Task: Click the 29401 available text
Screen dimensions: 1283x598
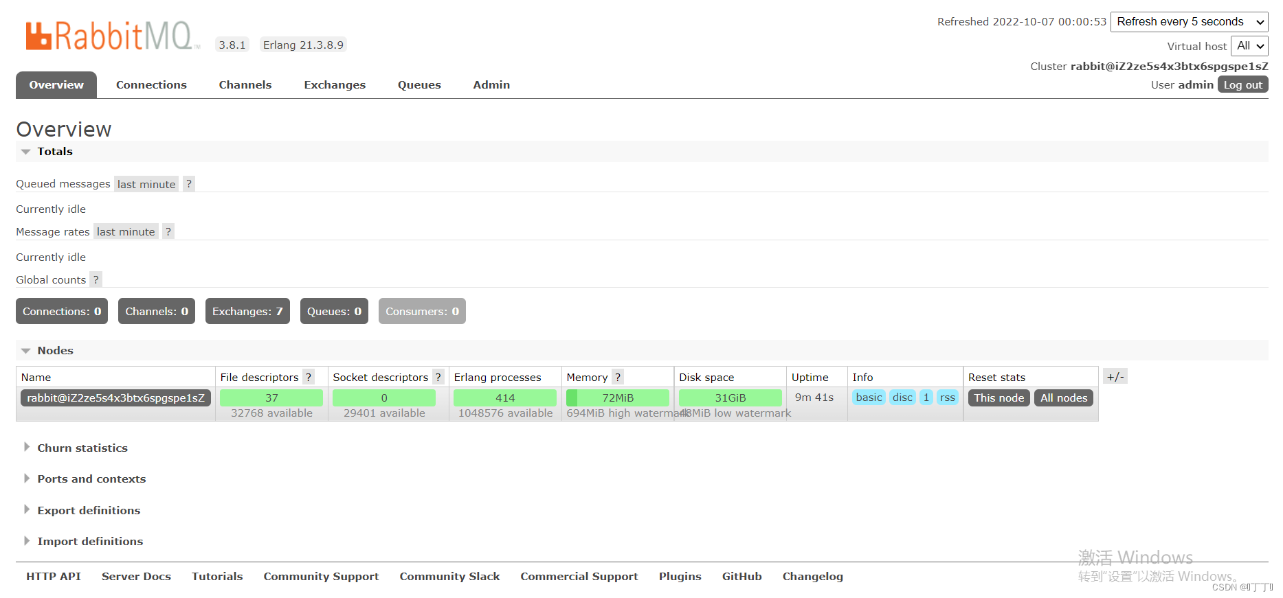Action: (384, 413)
